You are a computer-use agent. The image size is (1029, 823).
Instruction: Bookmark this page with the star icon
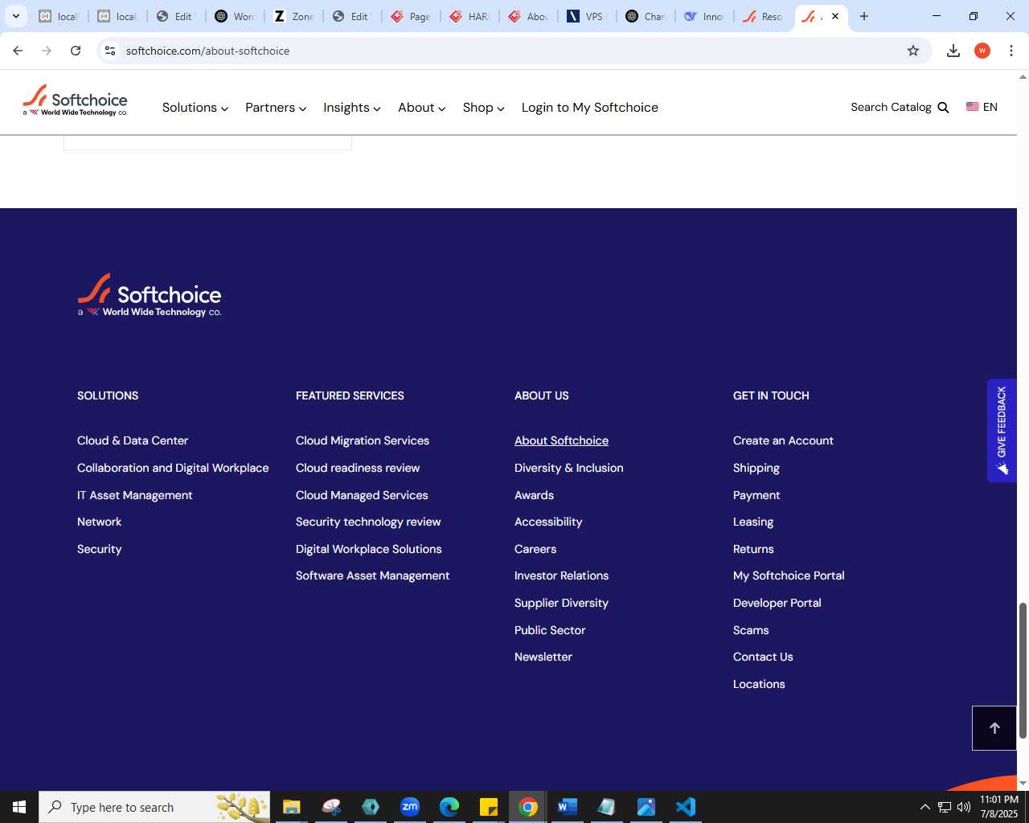pos(913,51)
